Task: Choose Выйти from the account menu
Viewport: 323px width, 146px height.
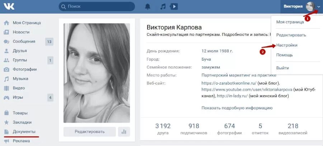Action: [283, 68]
